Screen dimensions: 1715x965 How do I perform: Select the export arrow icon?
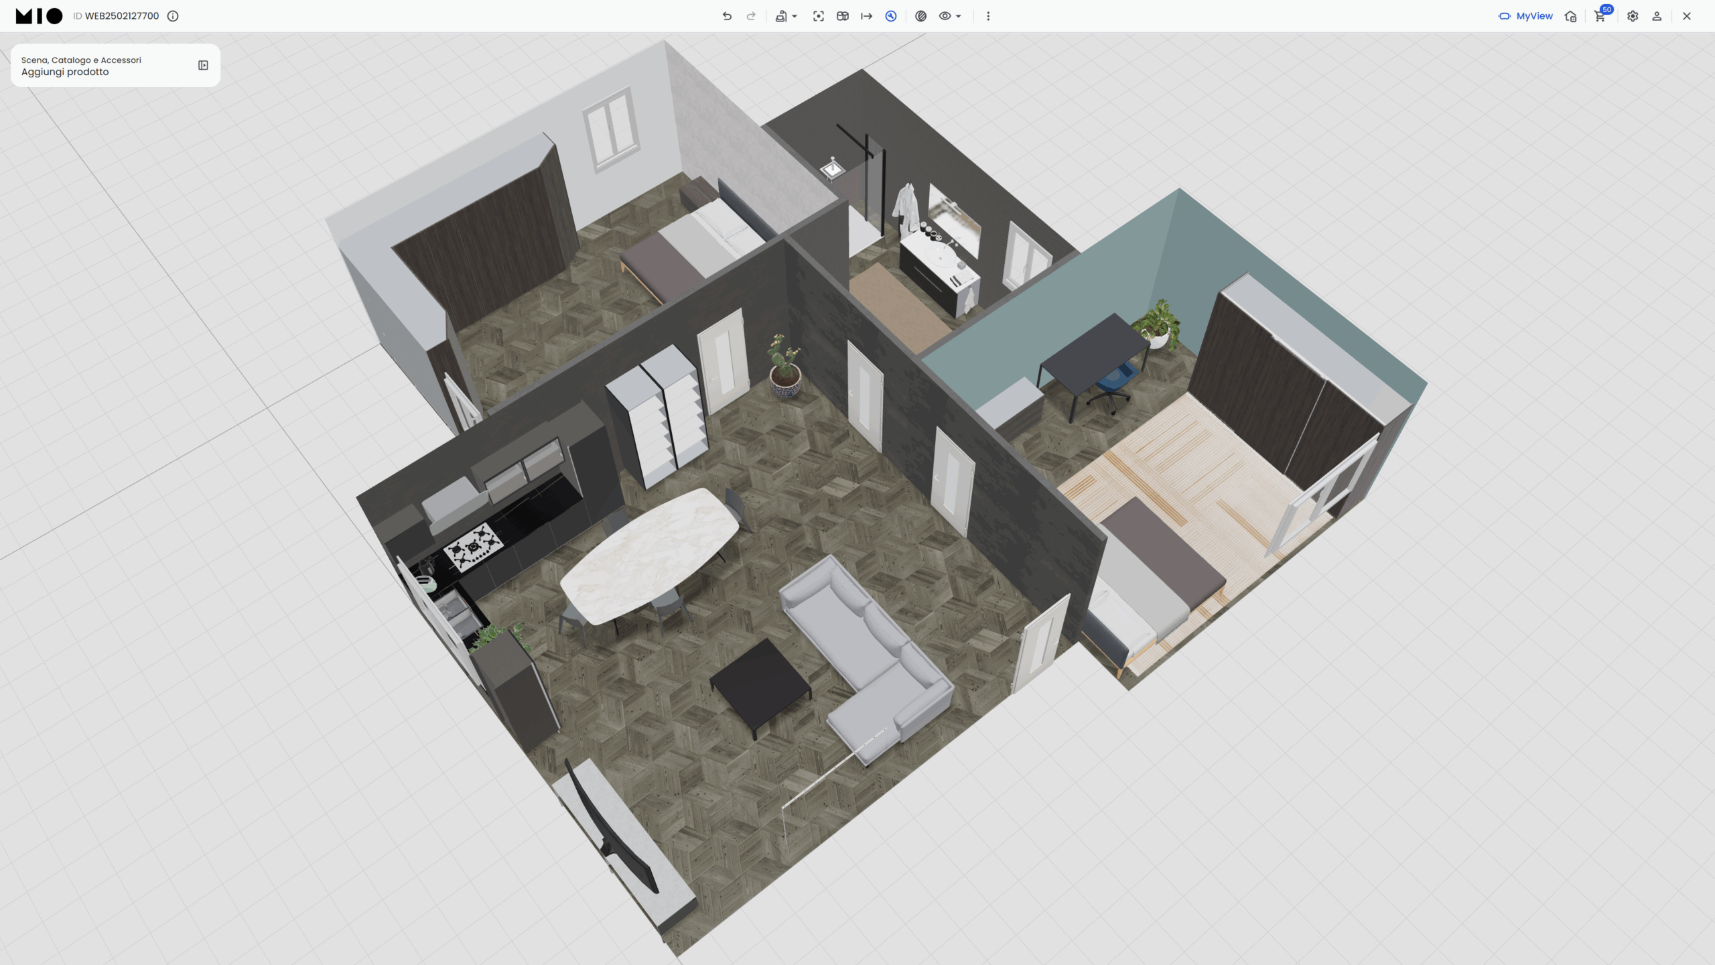click(868, 16)
